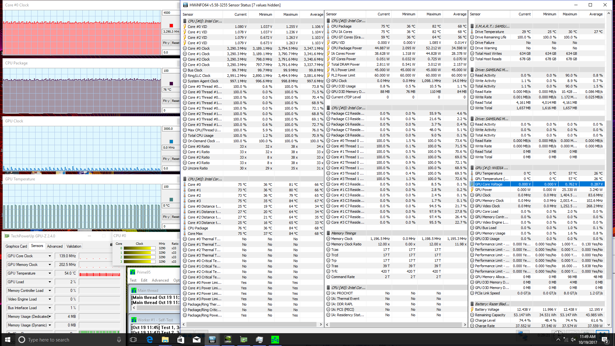Click the muted speaker tray icon
This screenshot has height=346, width=615.
pos(573,340)
